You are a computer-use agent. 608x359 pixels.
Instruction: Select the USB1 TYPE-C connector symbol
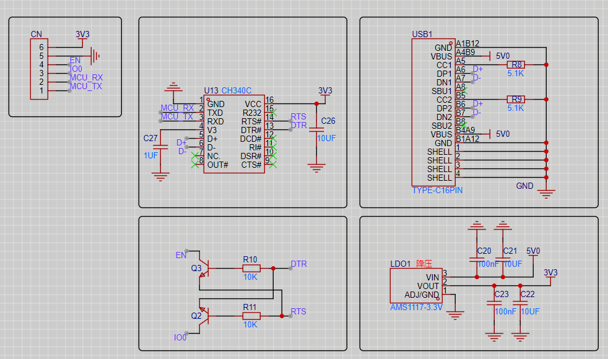coord(433,112)
